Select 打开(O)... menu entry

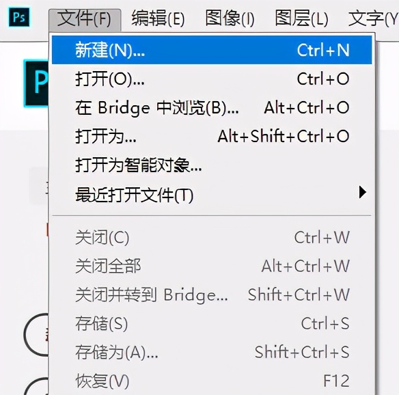pyautogui.click(x=212, y=79)
